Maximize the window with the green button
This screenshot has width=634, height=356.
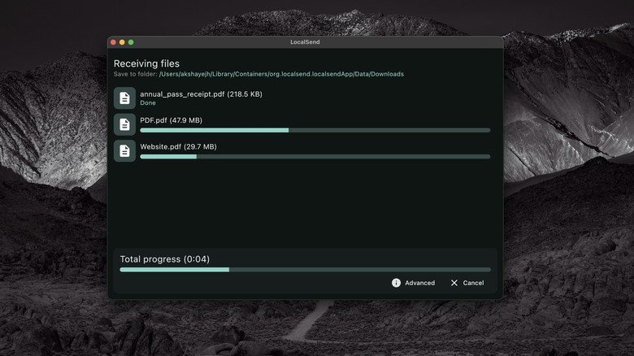(131, 42)
